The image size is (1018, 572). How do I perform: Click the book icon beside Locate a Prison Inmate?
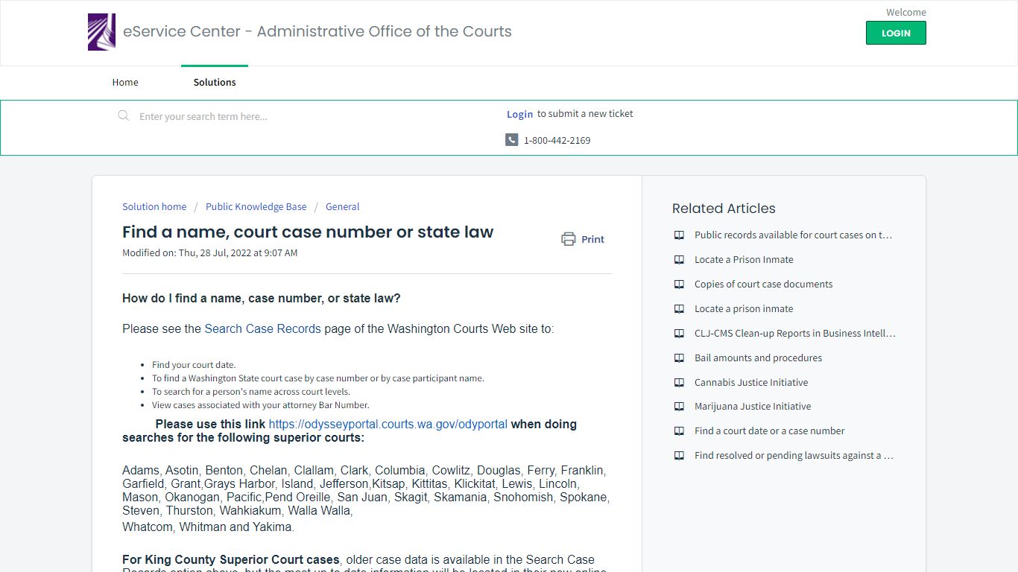point(679,259)
